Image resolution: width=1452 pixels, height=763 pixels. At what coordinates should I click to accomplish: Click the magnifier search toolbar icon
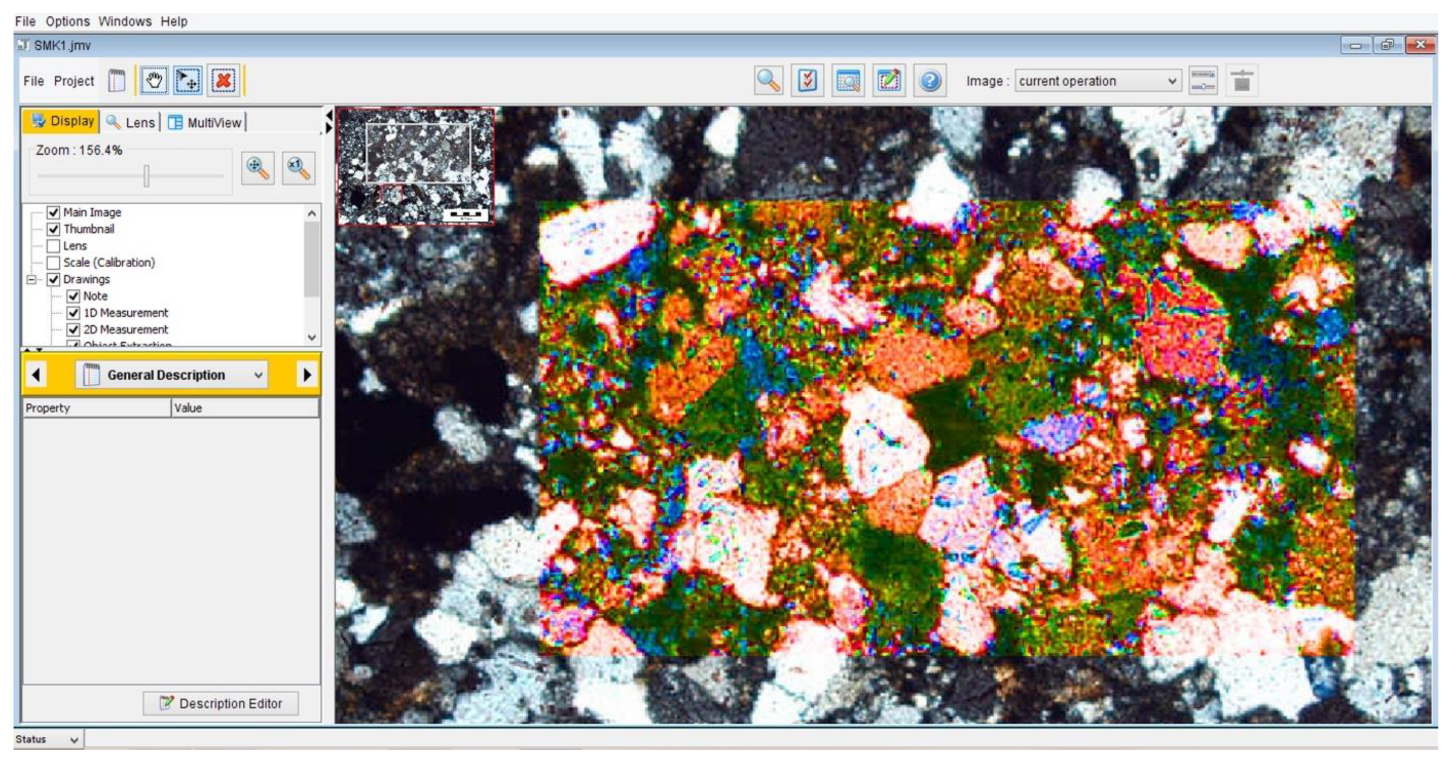click(x=768, y=81)
